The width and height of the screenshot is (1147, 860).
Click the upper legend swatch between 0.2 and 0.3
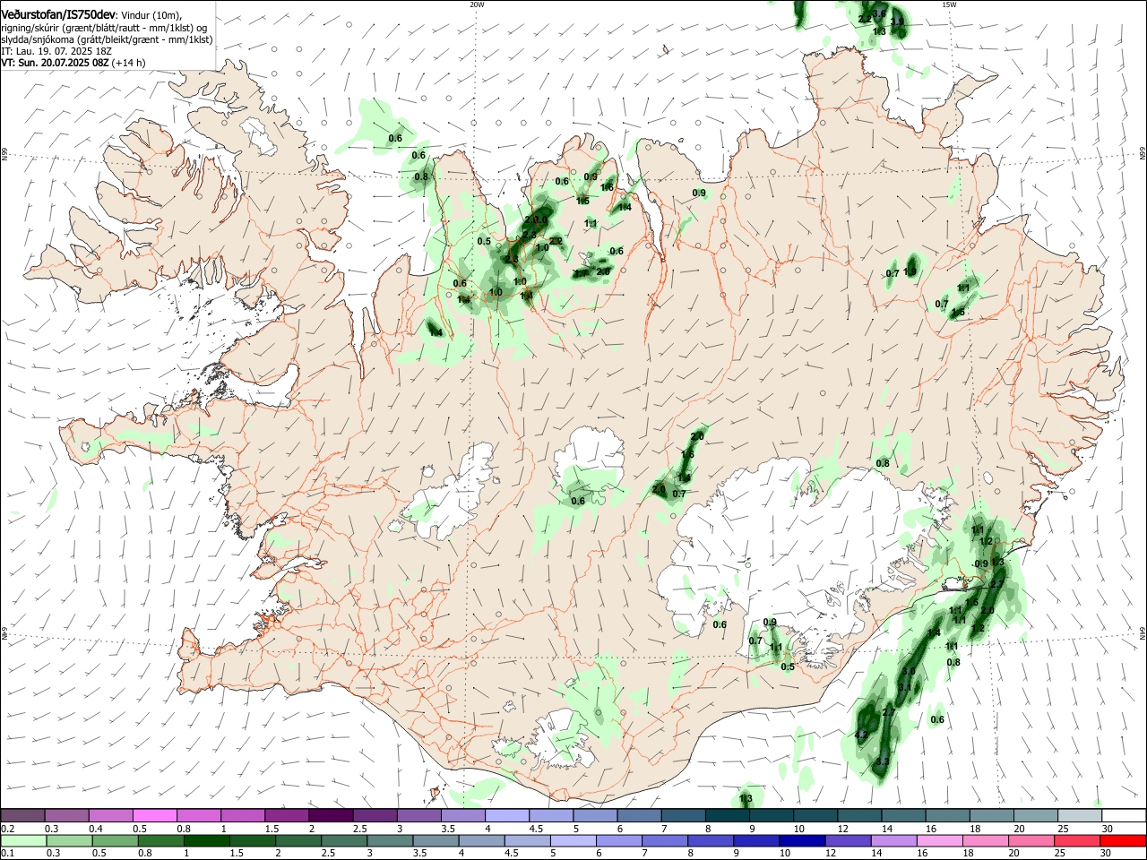pyautogui.click(x=23, y=815)
